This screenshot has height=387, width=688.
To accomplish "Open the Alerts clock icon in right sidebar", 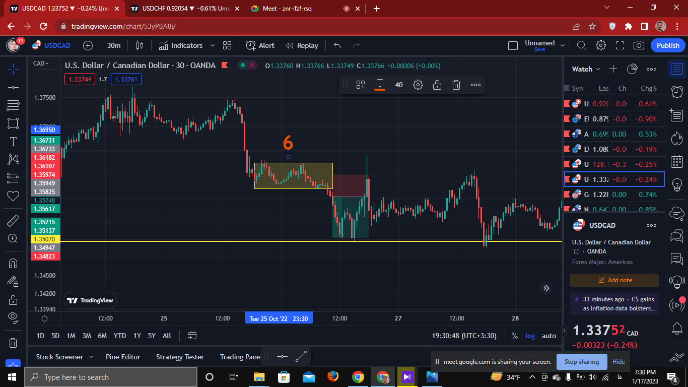I will pyautogui.click(x=677, y=92).
